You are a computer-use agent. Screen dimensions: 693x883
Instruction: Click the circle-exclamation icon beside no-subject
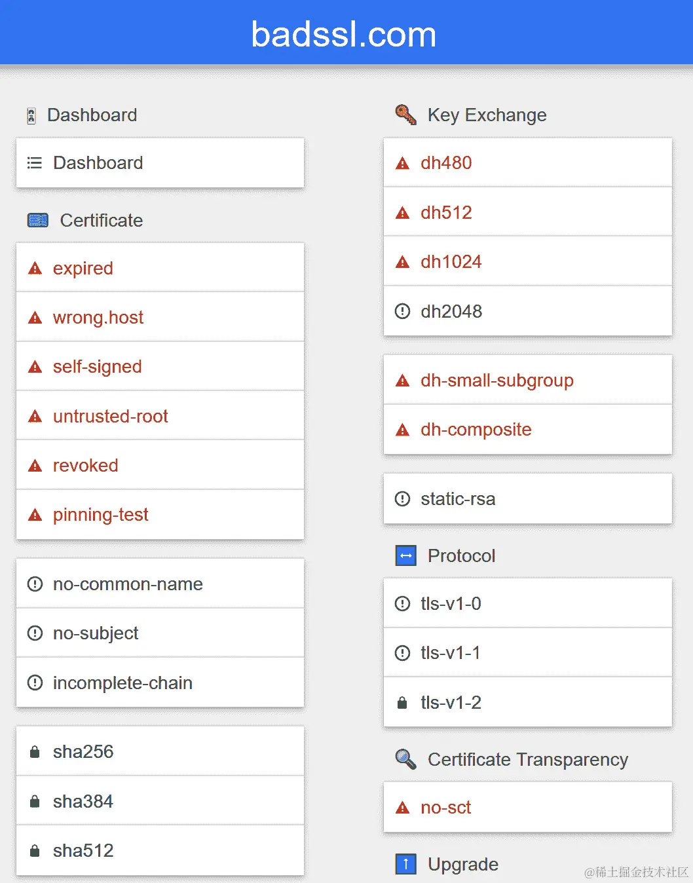click(35, 633)
